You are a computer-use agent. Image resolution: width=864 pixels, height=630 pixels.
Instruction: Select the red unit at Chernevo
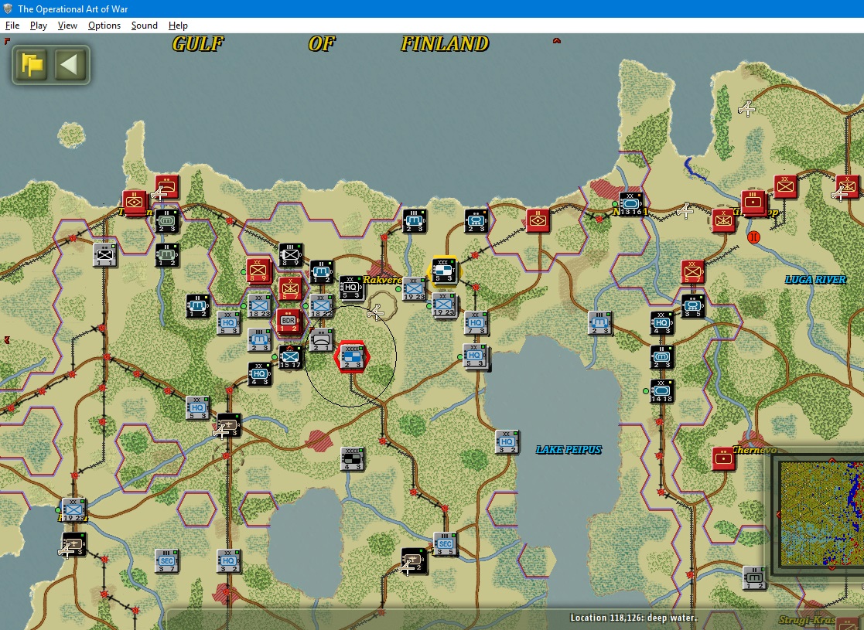click(x=723, y=458)
